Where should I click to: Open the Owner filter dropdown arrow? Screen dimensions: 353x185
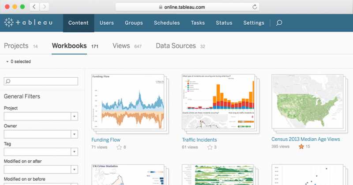coord(74,134)
